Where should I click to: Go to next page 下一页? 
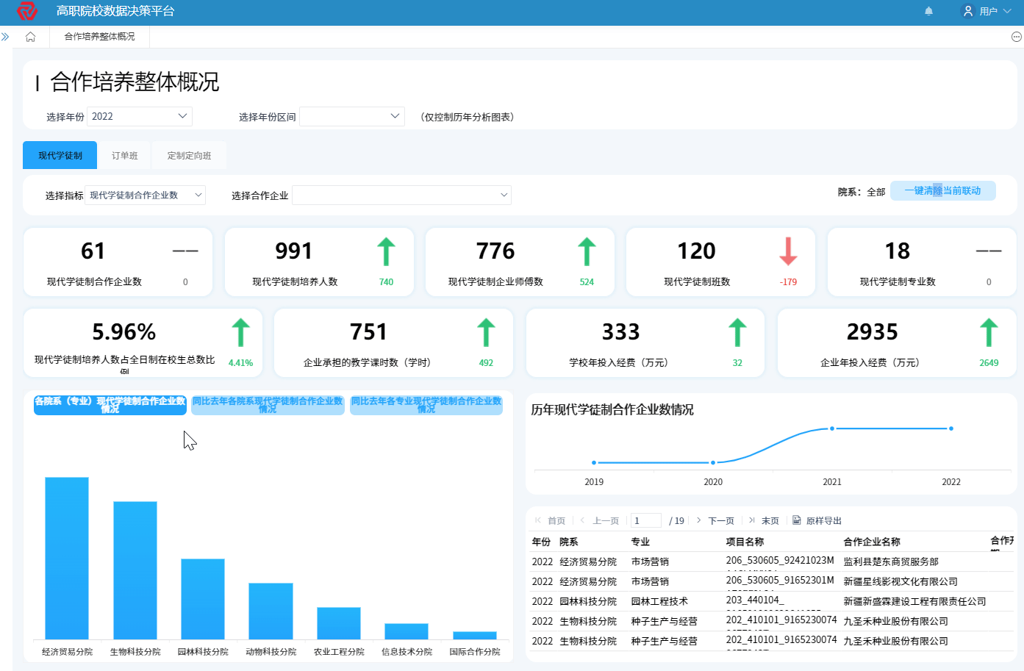pos(715,520)
